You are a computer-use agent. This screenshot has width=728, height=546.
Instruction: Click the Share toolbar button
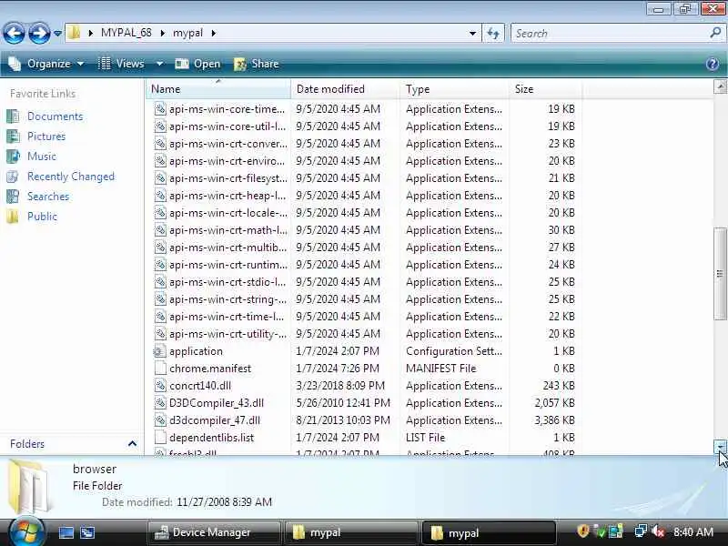click(x=257, y=64)
